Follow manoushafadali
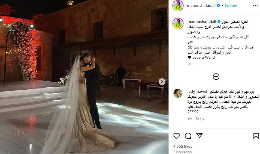This screenshot has height=154, width=260. pyautogui.click(x=231, y=5)
